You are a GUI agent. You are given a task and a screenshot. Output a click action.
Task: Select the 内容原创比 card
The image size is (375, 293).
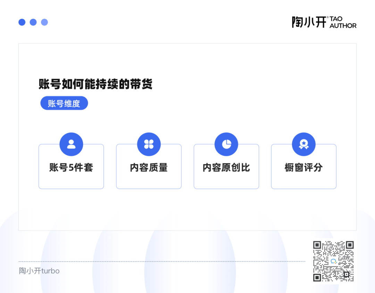pyautogui.click(x=226, y=167)
